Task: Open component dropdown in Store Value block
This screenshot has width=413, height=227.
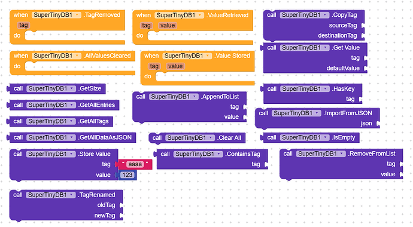Action: [51, 154]
